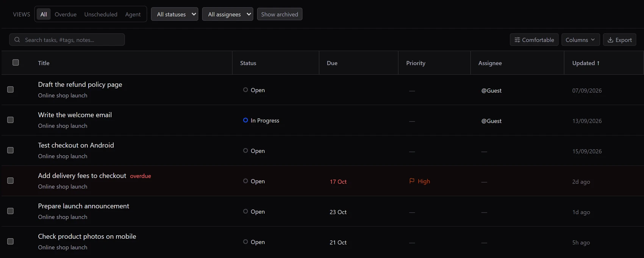This screenshot has height=258, width=644.
Task: Click the Title column header
Action: tap(44, 63)
